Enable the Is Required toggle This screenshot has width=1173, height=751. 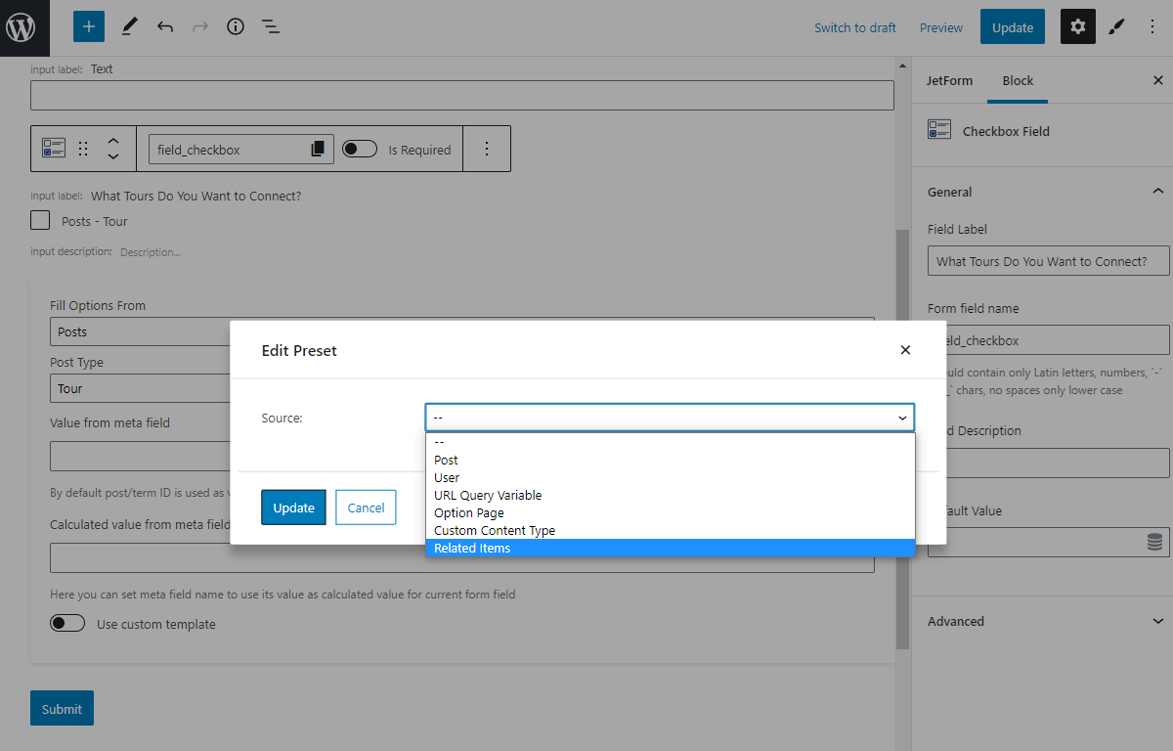click(359, 149)
